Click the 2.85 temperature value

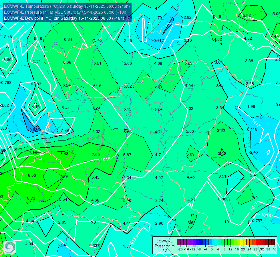(x=62, y=222)
